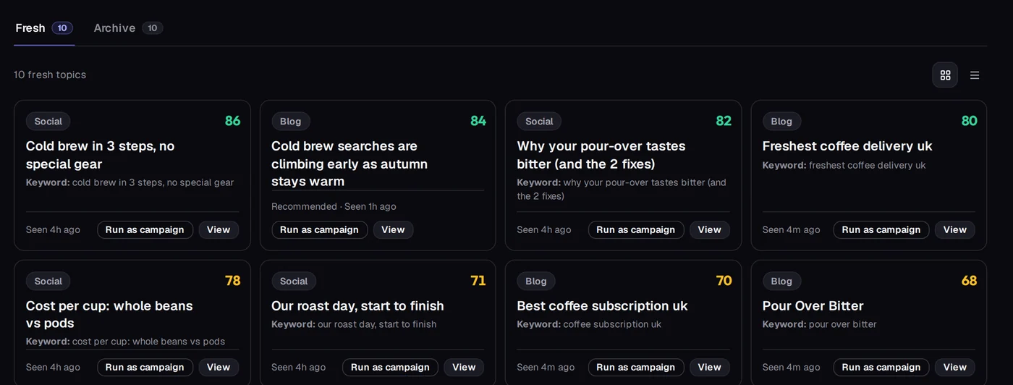1013x385 pixels.
Task: Click the Blog tag on 'Best coffee subscription uk'
Action: pos(536,282)
